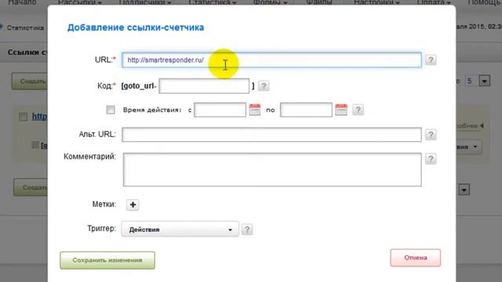Screen dimensions: 502x282
Task: Open the lower-right background dropdown arrow
Action: pyautogui.click(x=464, y=190)
